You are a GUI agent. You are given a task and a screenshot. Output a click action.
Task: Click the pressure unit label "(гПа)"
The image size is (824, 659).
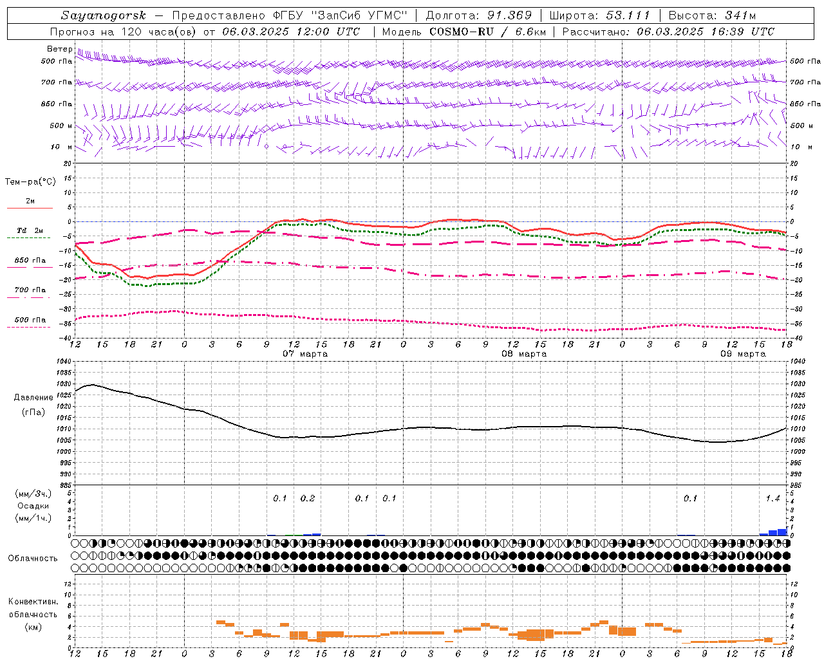33,412
